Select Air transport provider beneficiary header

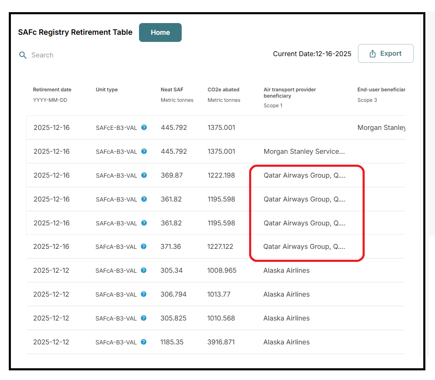coord(290,93)
